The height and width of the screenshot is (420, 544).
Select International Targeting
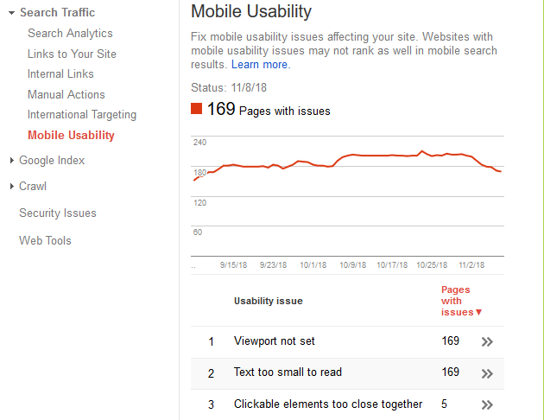click(x=82, y=115)
